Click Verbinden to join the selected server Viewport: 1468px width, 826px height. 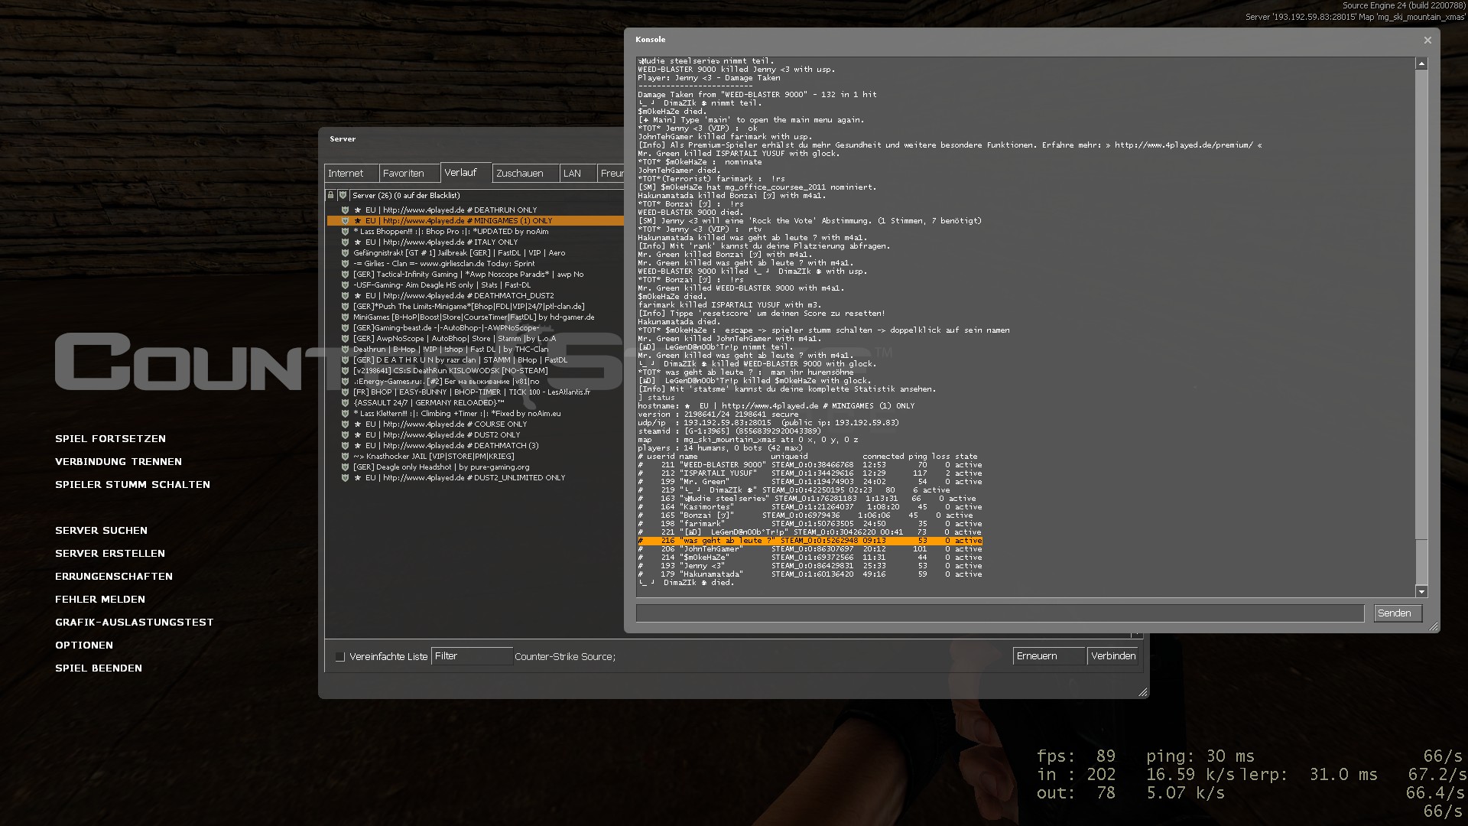point(1113,656)
